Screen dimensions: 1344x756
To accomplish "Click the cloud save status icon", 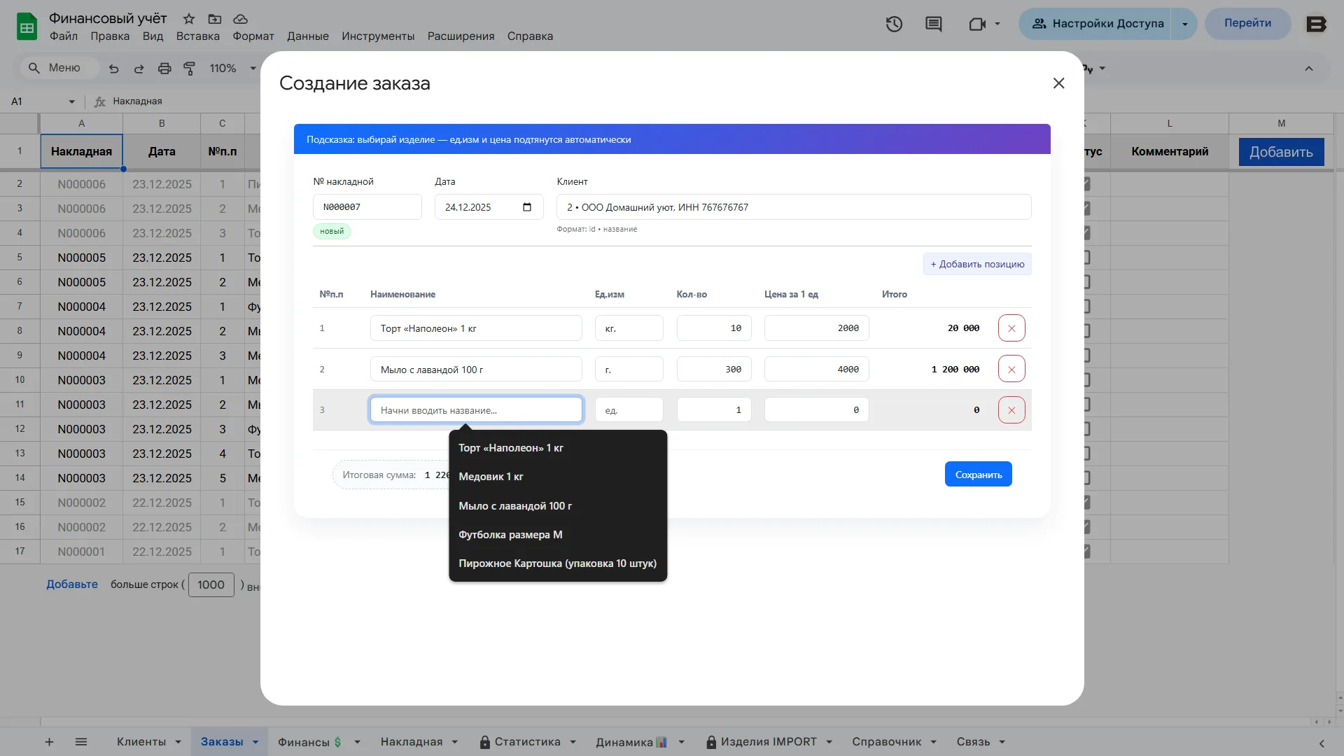I will click(x=241, y=19).
